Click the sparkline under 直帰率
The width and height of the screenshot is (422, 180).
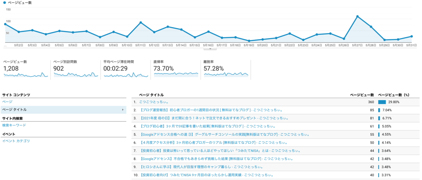[176, 74]
